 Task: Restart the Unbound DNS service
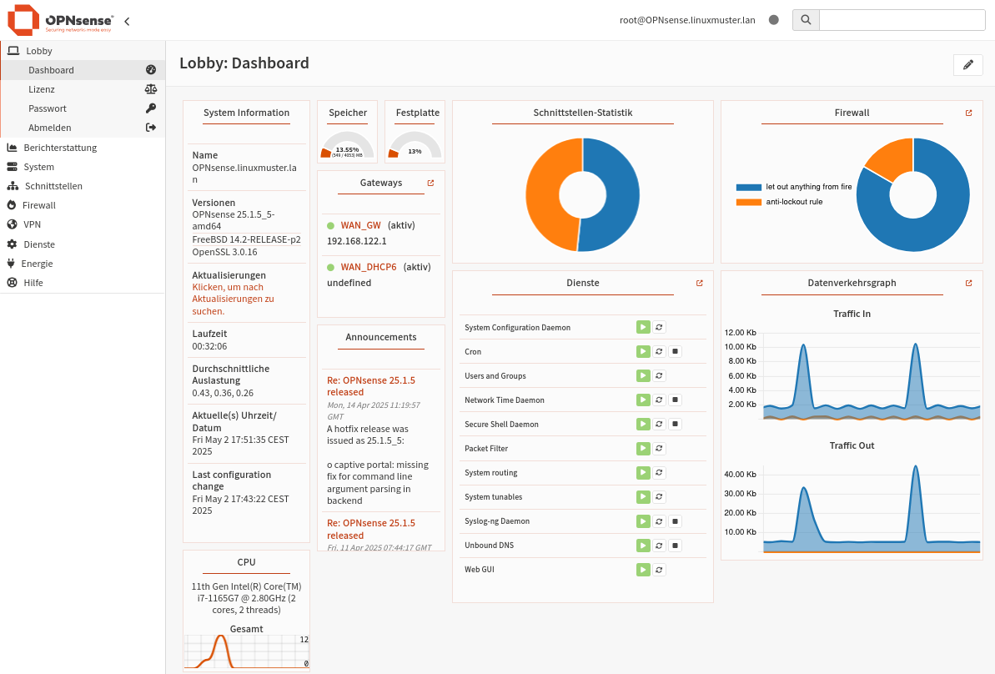click(x=660, y=546)
